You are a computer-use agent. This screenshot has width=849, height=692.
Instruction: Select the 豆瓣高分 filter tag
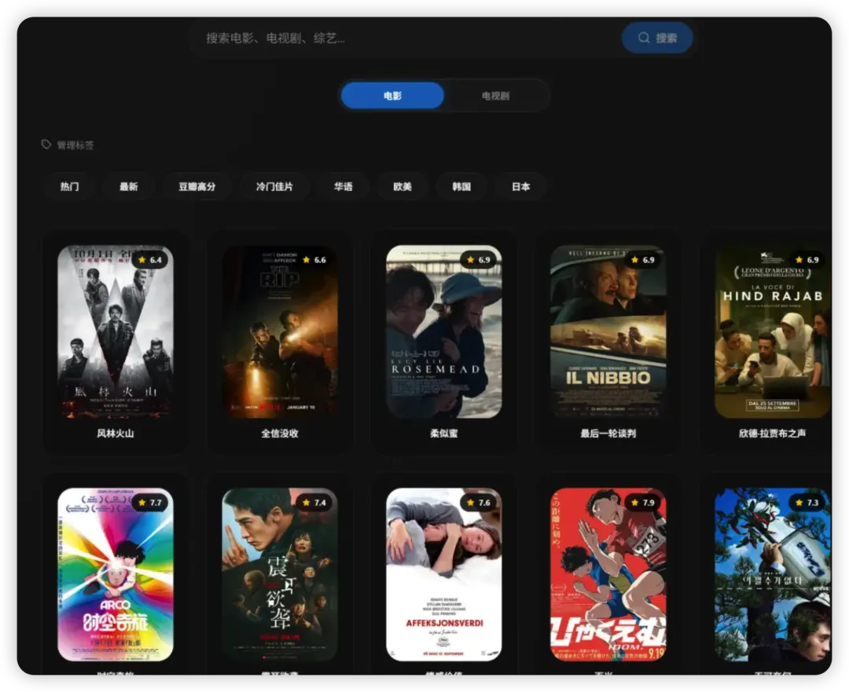(x=197, y=187)
